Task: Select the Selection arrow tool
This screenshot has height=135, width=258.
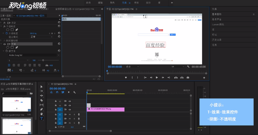Action: [42, 86]
